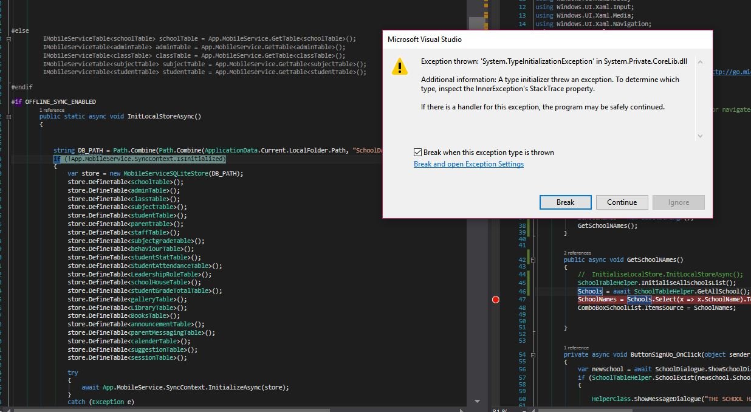Click the yellow warning icon in the dialog
The width and height of the screenshot is (751, 412).
[399, 66]
